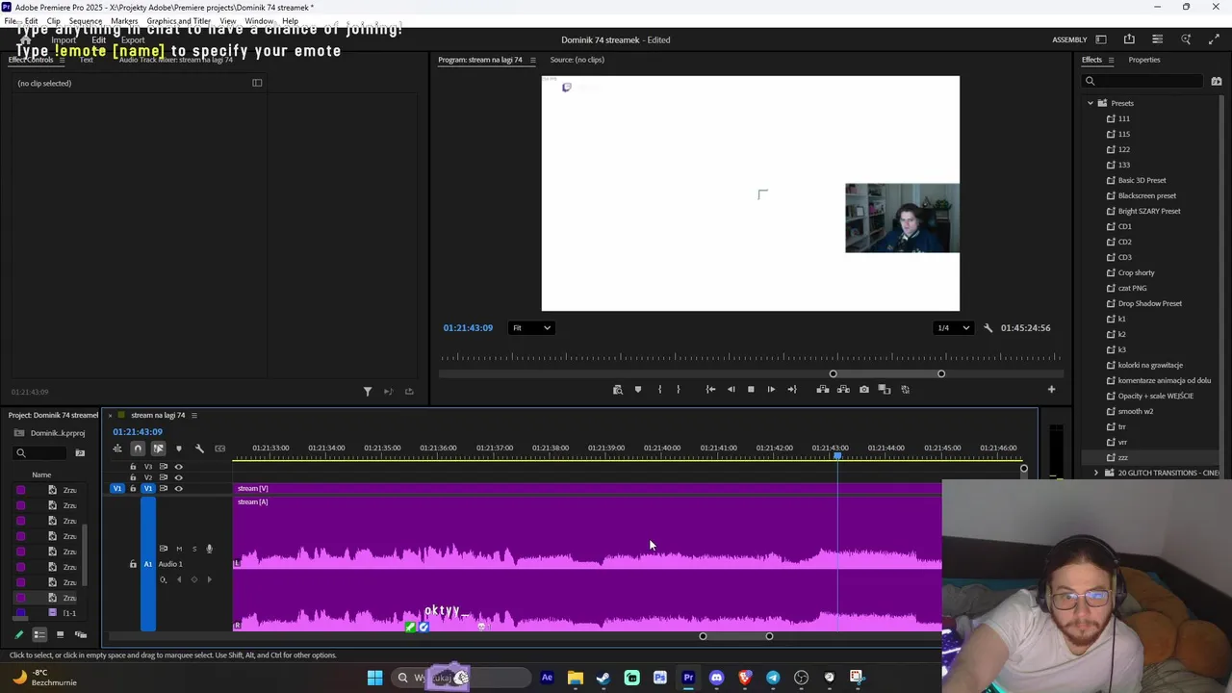This screenshot has width=1232, height=693.
Task: Toggle Snap in Timeline magnet icon
Action: [138, 449]
